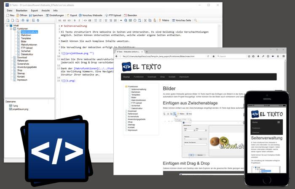This screenshot has width=295, height=189.
Task: Click the browser home icon
Action: [x=214, y=56]
